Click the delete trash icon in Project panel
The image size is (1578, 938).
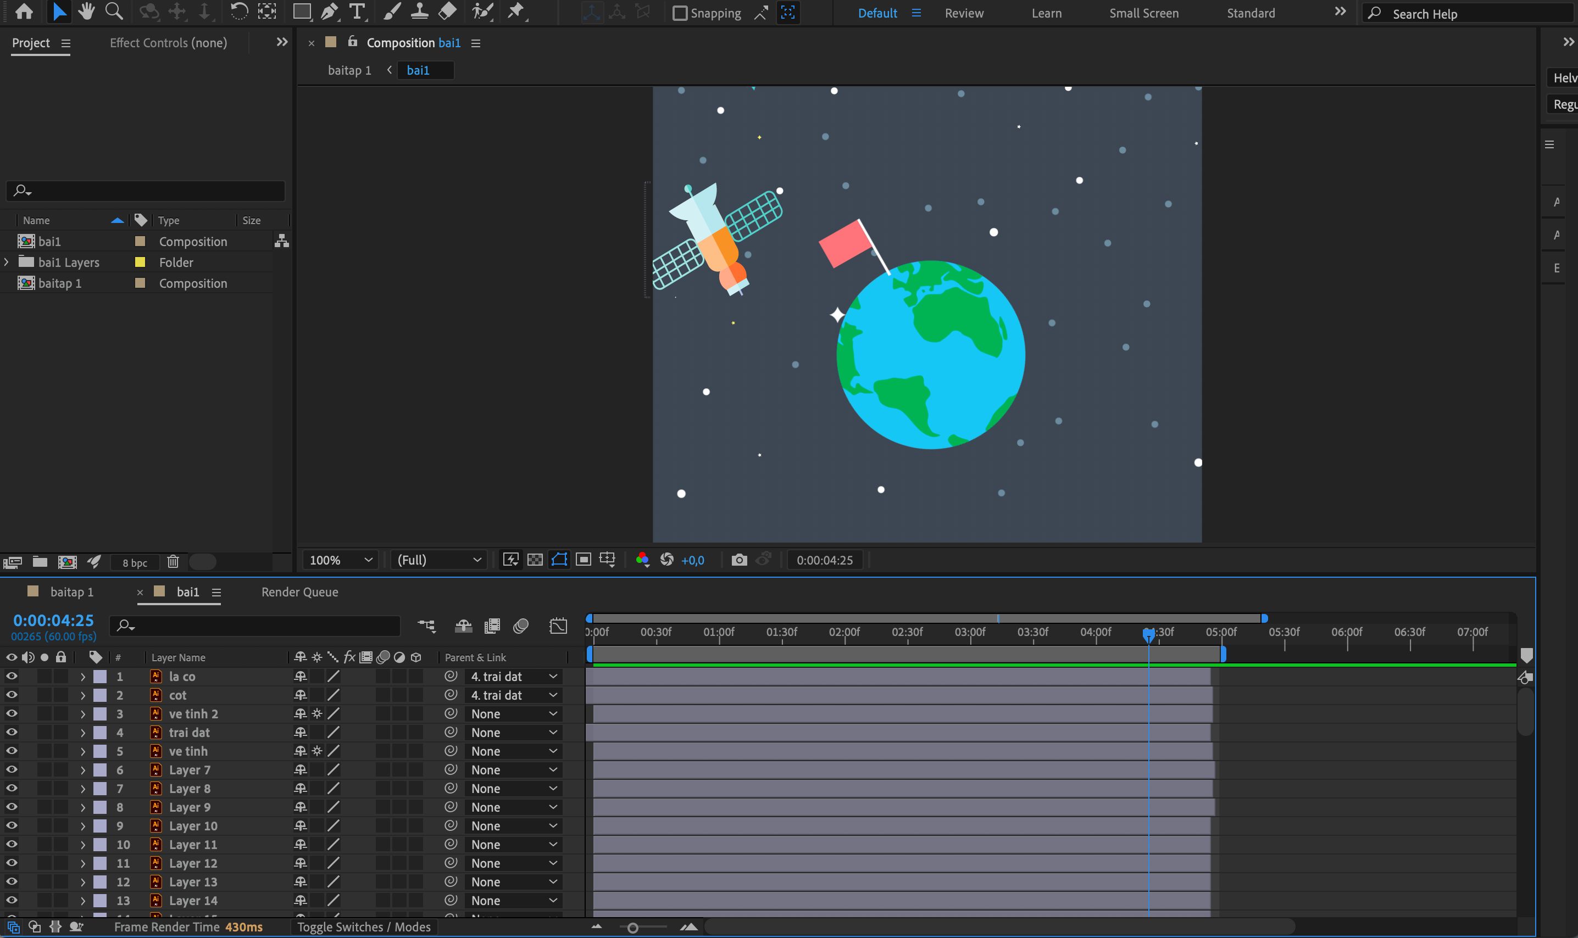click(173, 562)
